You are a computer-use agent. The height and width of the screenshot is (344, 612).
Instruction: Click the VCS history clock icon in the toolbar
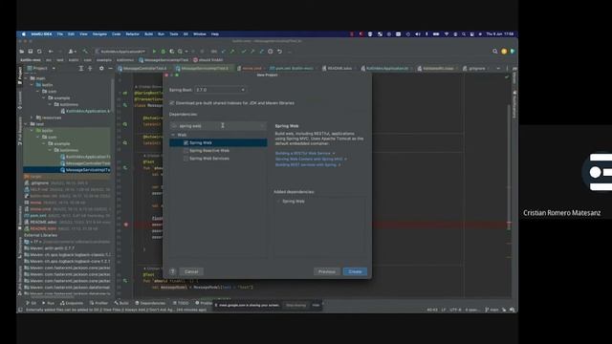(270, 52)
